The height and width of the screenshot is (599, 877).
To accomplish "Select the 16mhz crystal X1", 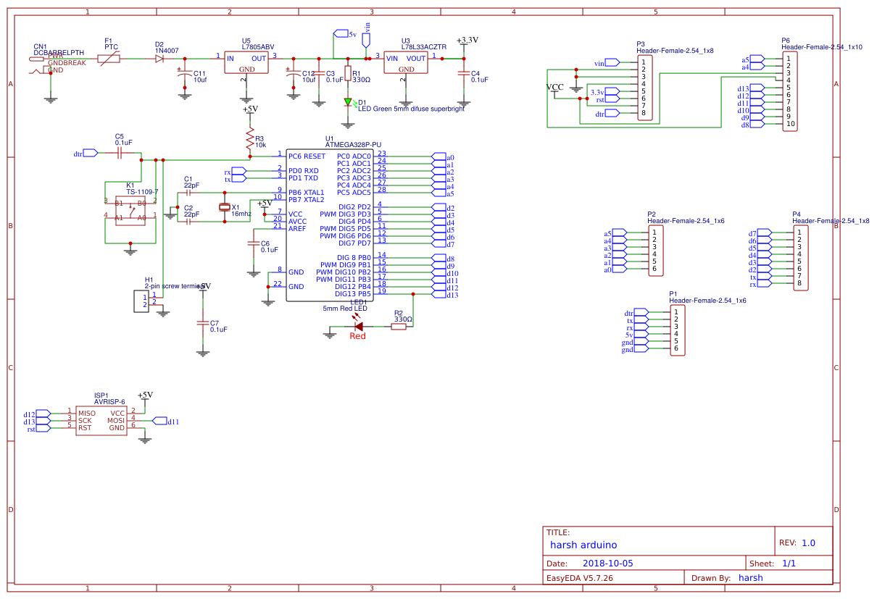I will pyautogui.click(x=225, y=208).
